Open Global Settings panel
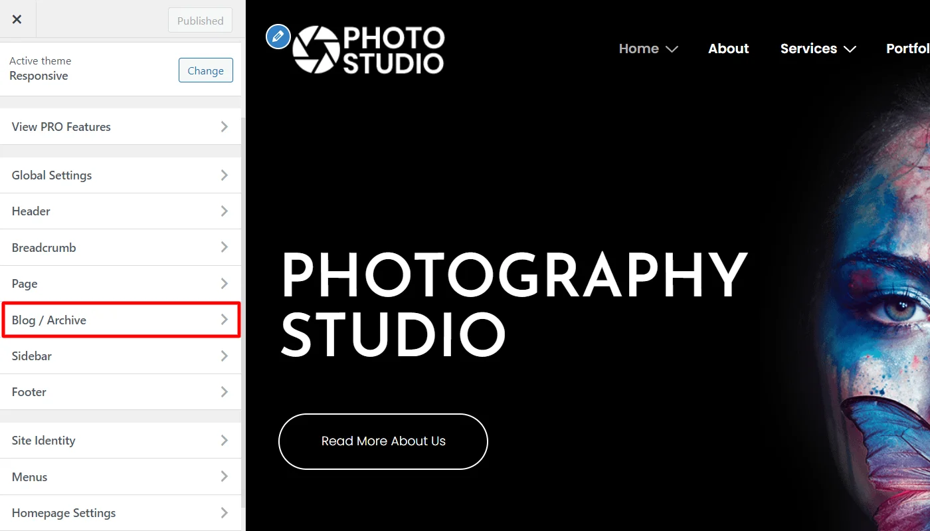Screen dimensions: 930x531 (120, 175)
